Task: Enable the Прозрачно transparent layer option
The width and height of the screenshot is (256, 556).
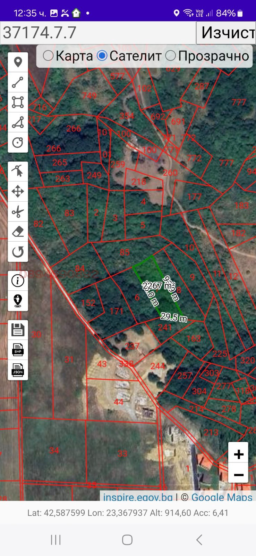Action: (x=171, y=56)
